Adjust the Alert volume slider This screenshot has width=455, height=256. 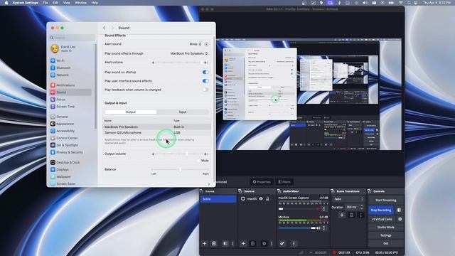(179, 63)
